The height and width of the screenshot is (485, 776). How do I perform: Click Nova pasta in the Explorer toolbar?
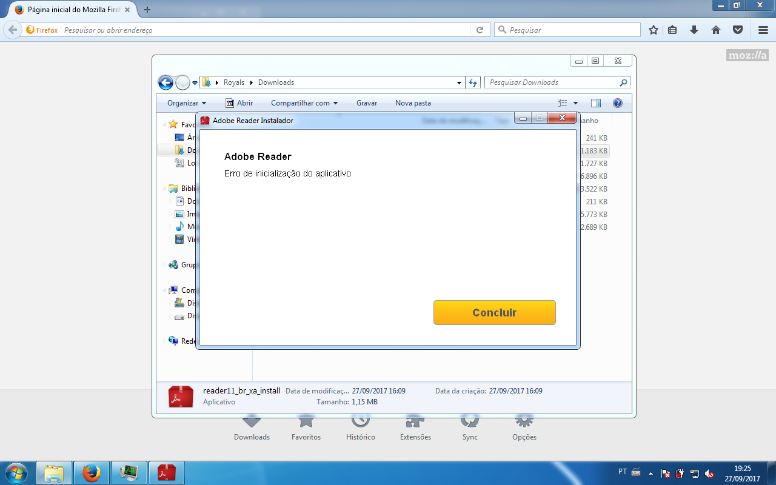coord(413,103)
